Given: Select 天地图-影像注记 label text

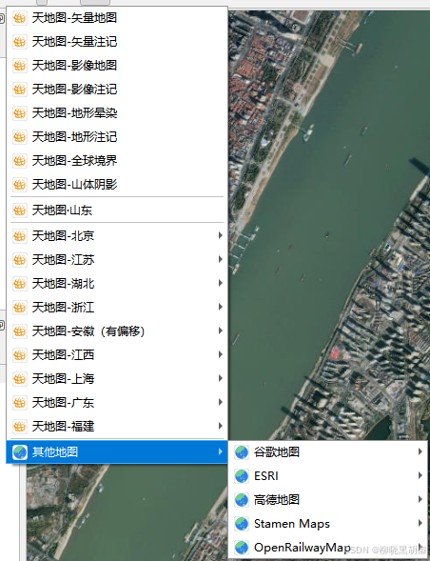Looking at the screenshot, I should point(74,90).
